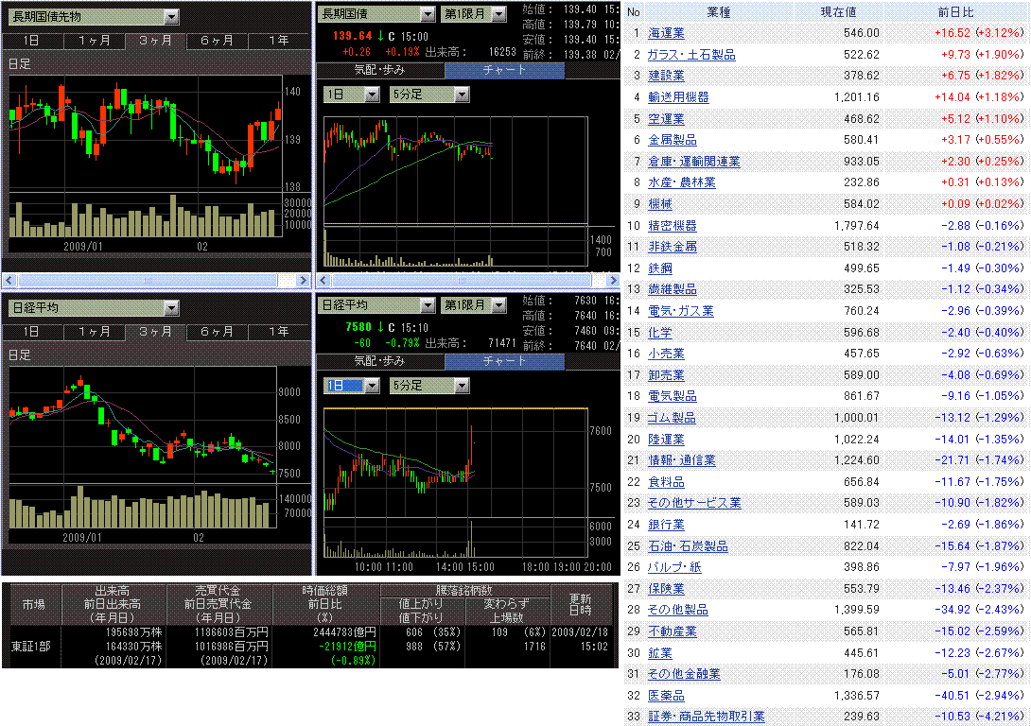This screenshot has height=726, width=1031.
Task: Open the 石油・石炭製品 sector link
Action: coord(688,546)
